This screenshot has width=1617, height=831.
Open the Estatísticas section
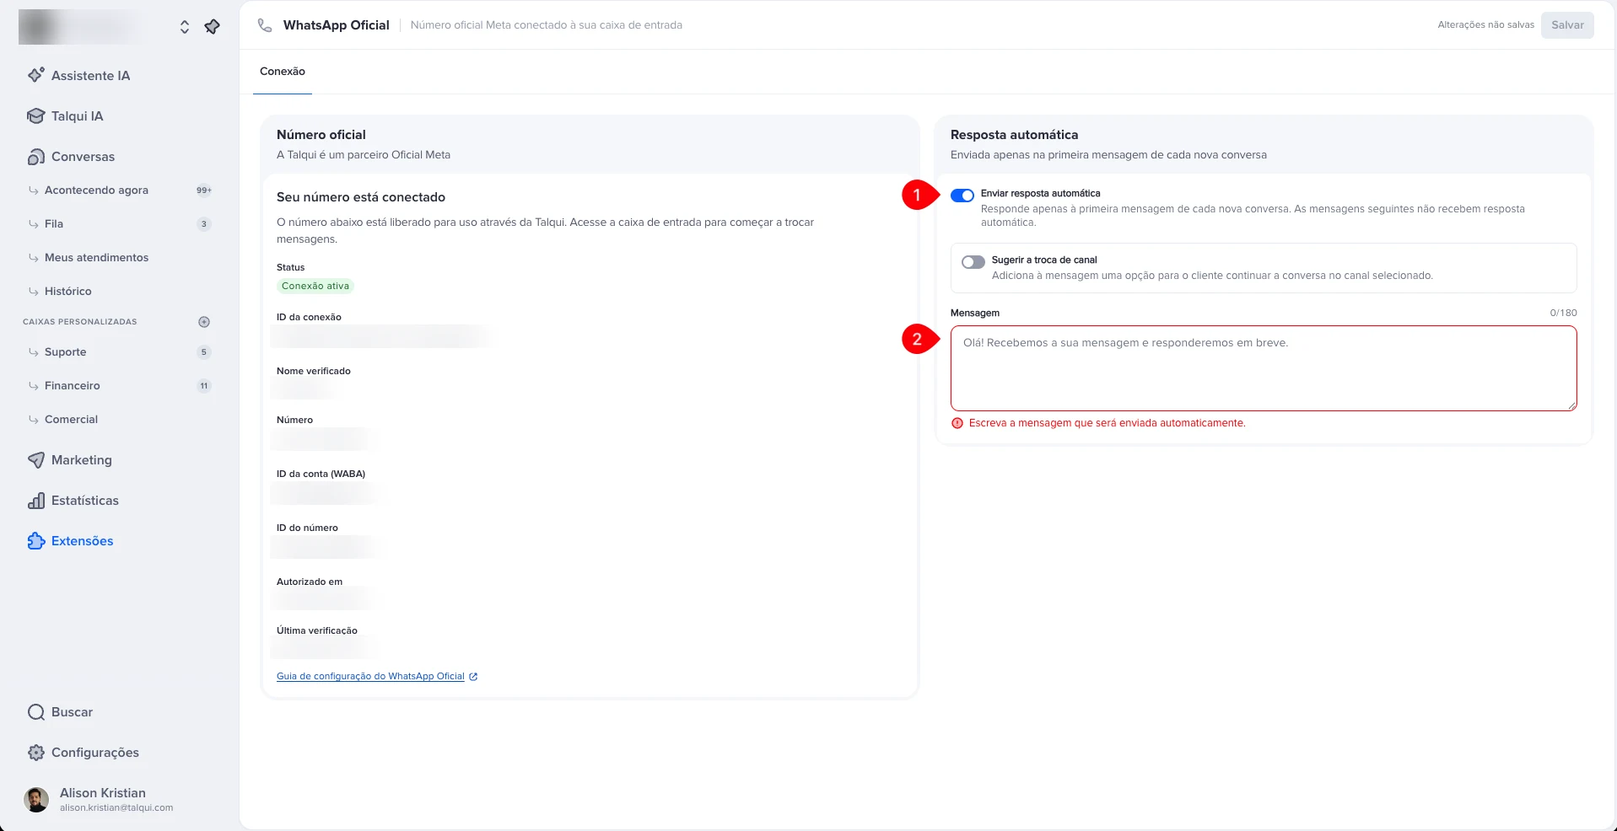(84, 501)
